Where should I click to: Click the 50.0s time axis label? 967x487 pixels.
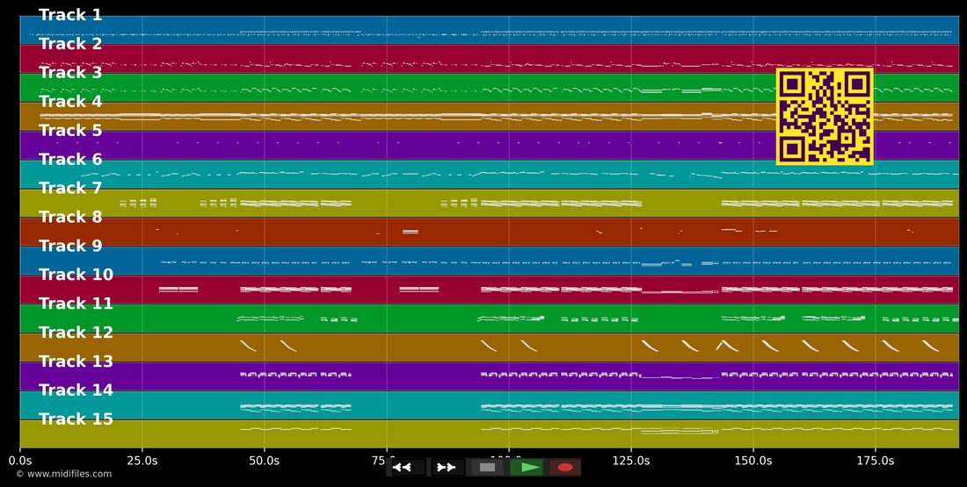point(264,461)
